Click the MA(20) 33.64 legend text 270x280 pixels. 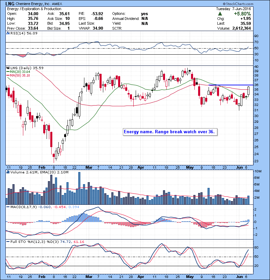pos(20,72)
